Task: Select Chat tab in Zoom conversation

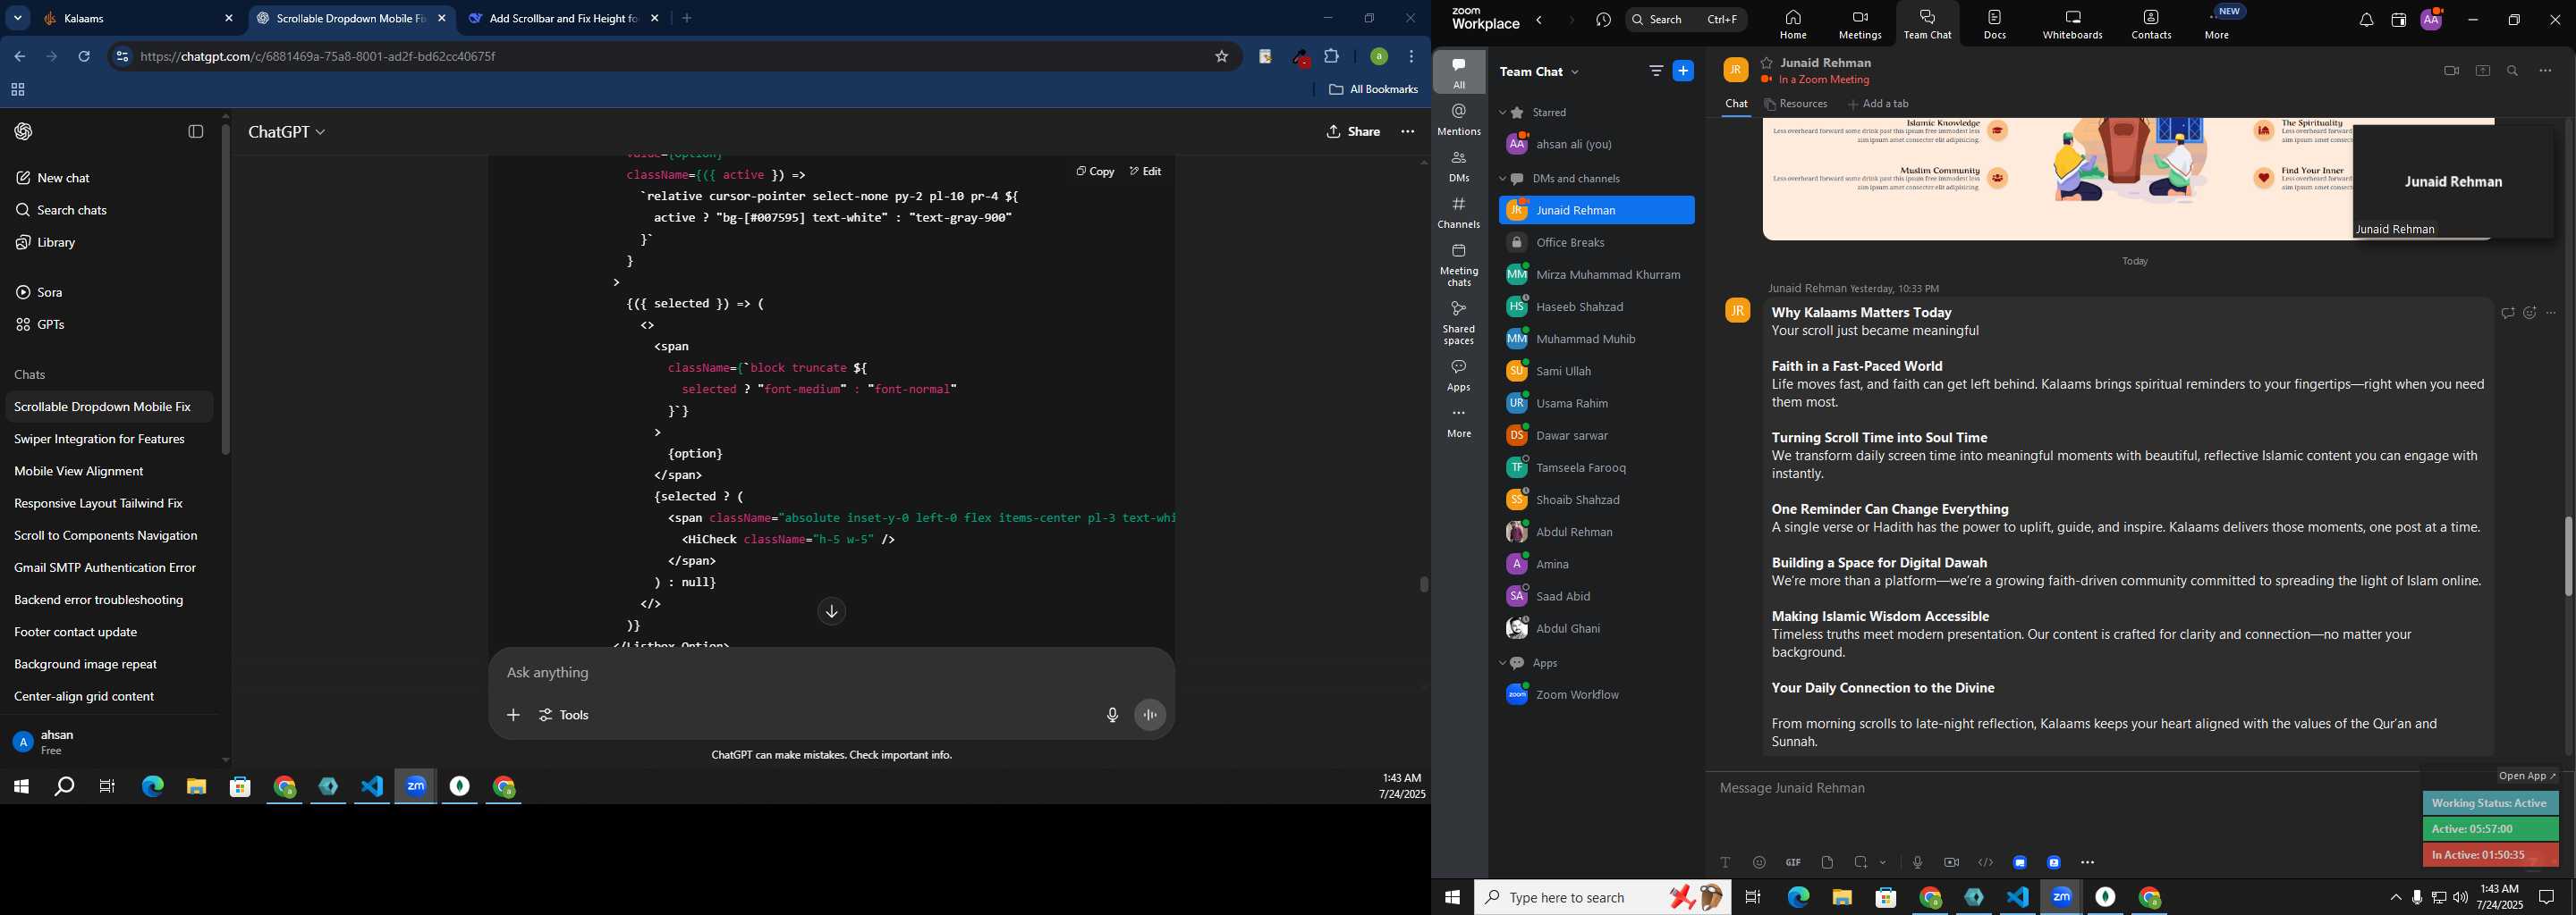Action: 1736,104
